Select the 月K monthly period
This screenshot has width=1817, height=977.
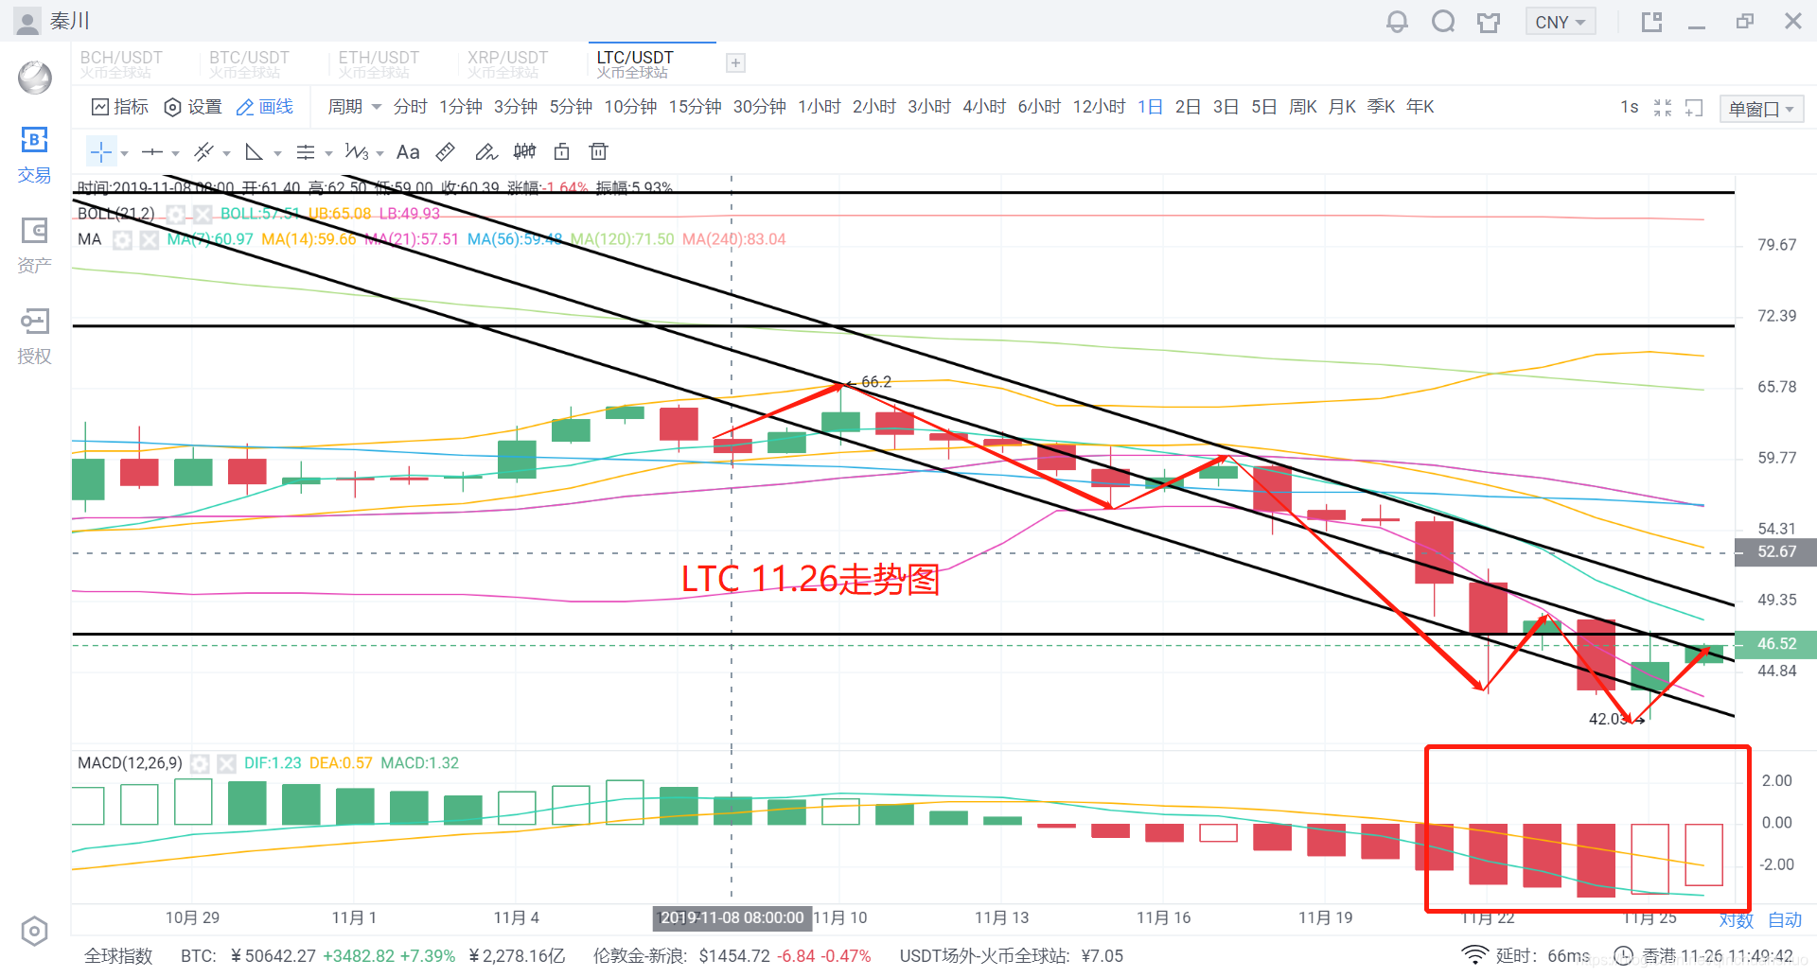(1342, 107)
